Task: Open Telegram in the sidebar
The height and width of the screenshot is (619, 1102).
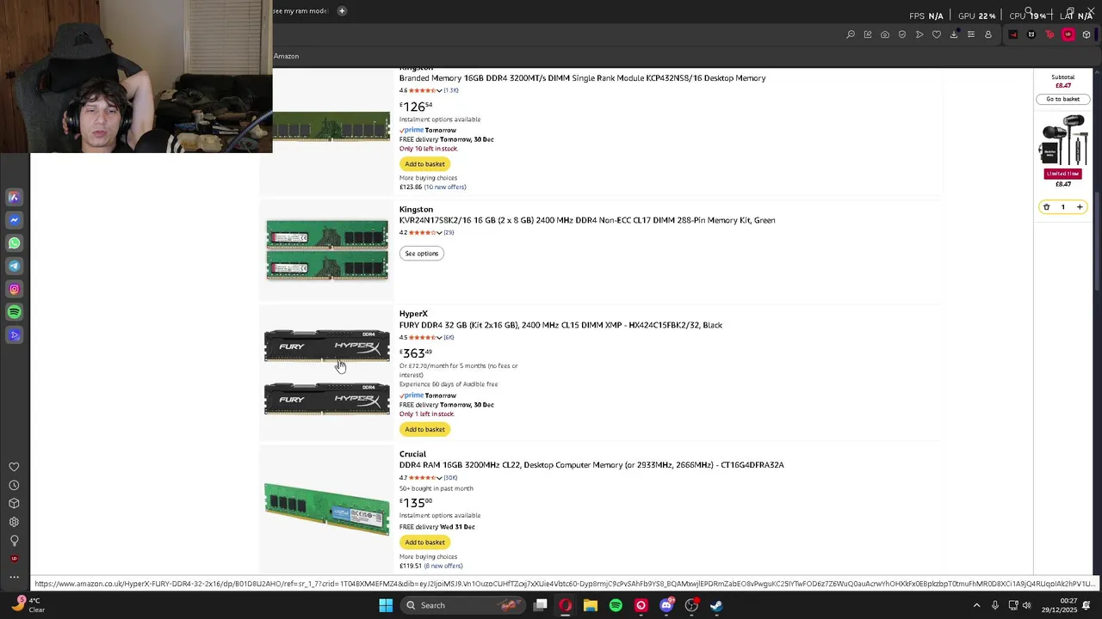Action: (14, 266)
